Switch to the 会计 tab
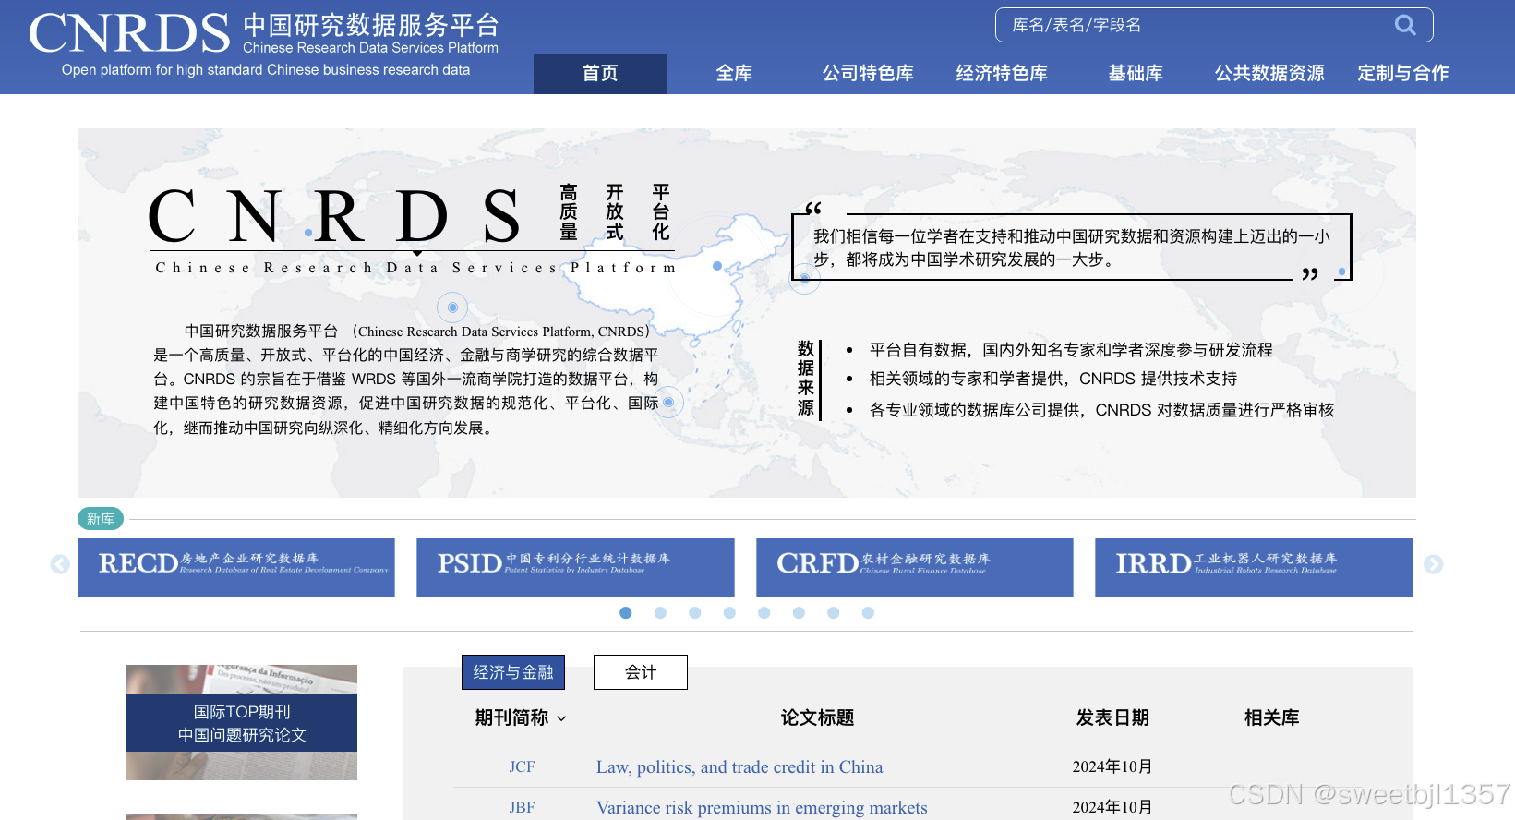1515x820 pixels. point(641,672)
